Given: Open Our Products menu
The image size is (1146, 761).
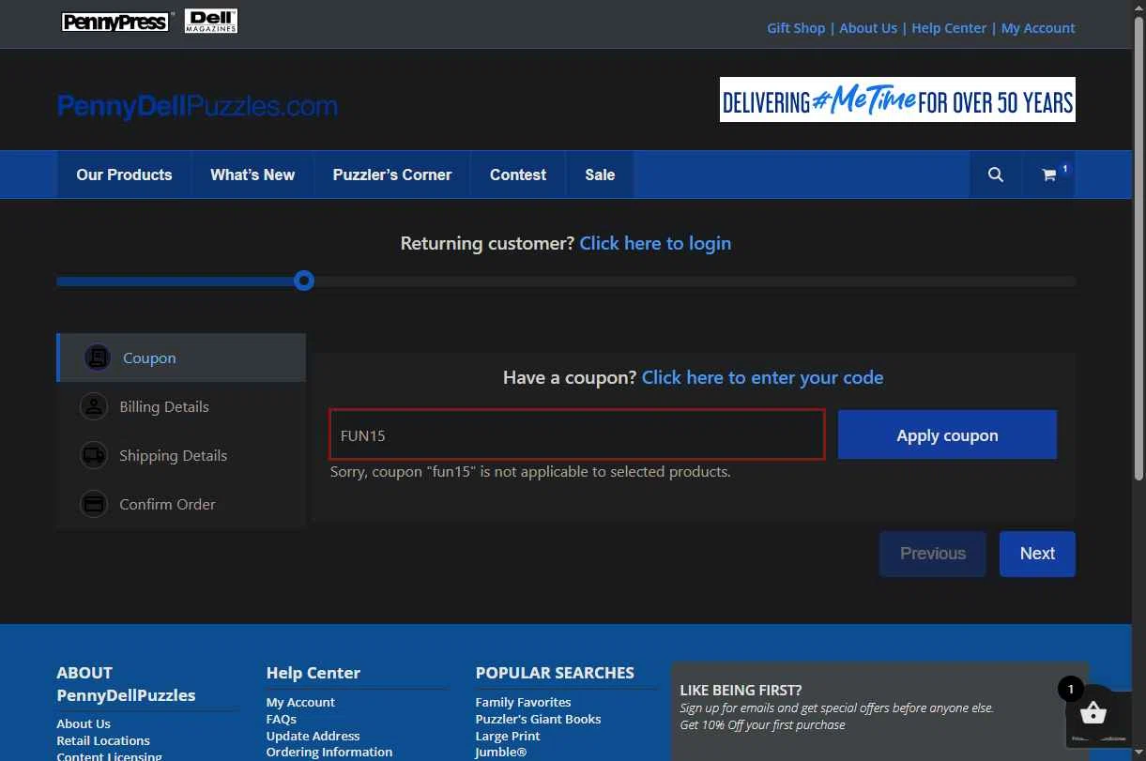Looking at the screenshot, I should click(124, 175).
